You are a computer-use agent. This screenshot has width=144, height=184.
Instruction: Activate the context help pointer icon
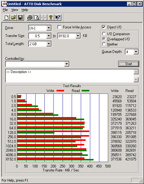click(58, 18)
